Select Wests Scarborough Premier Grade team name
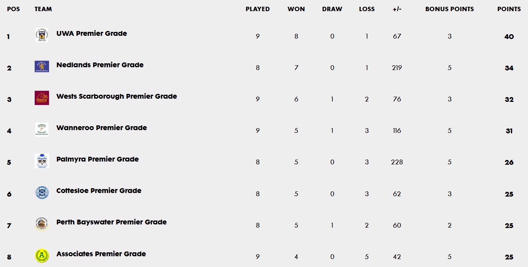This screenshot has height=267, width=528. click(117, 96)
